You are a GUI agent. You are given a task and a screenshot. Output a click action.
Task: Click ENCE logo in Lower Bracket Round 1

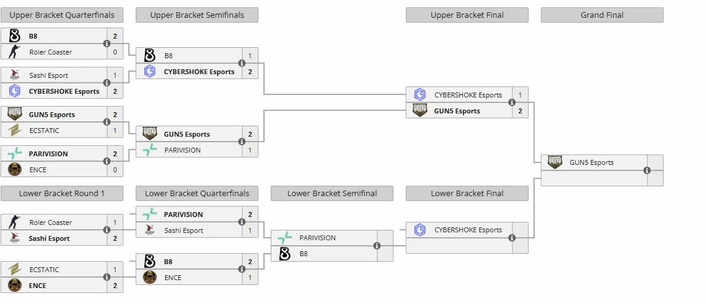point(15,285)
